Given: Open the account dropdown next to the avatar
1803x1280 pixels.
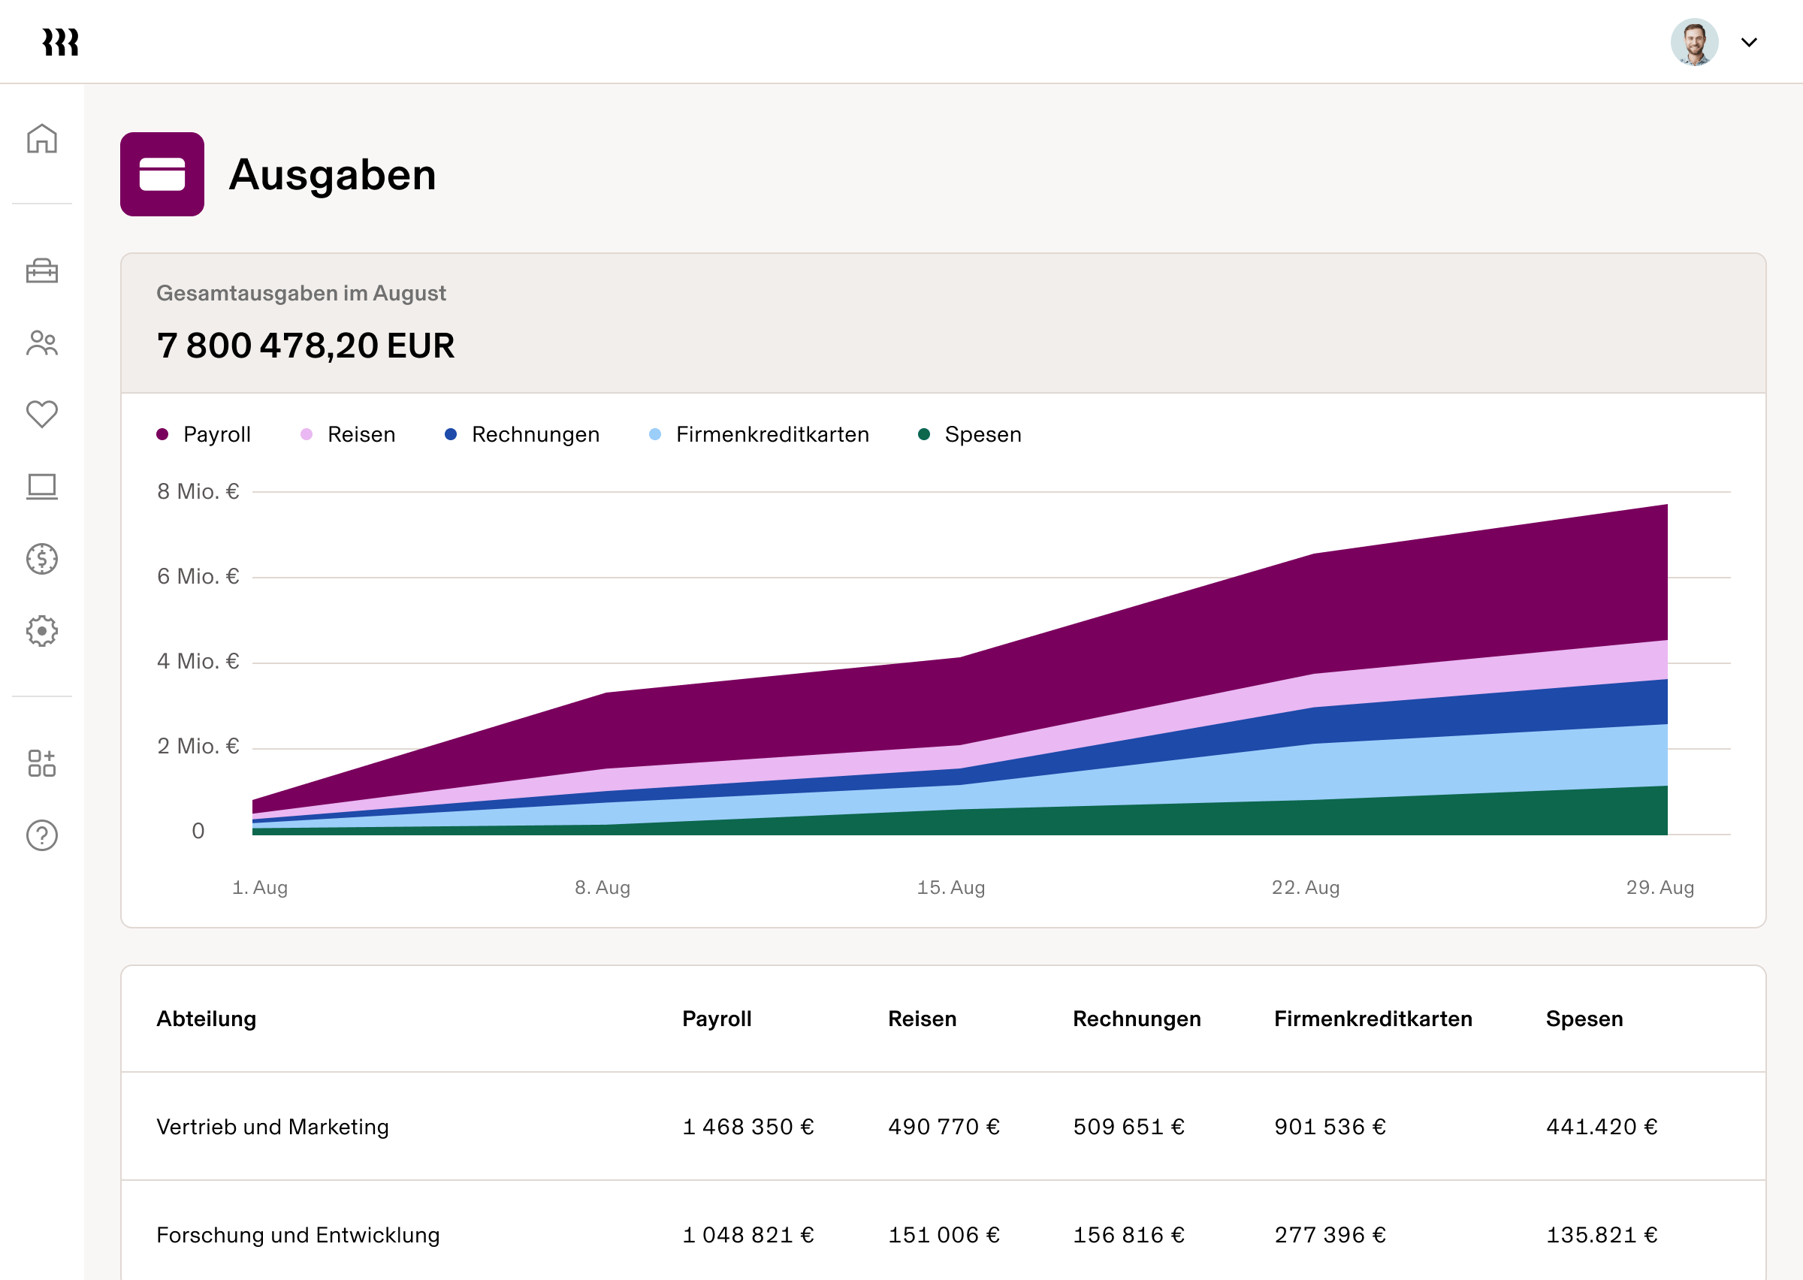Looking at the screenshot, I should coord(1749,43).
